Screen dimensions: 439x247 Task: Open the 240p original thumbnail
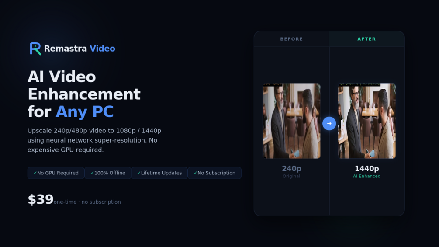(x=291, y=121)
